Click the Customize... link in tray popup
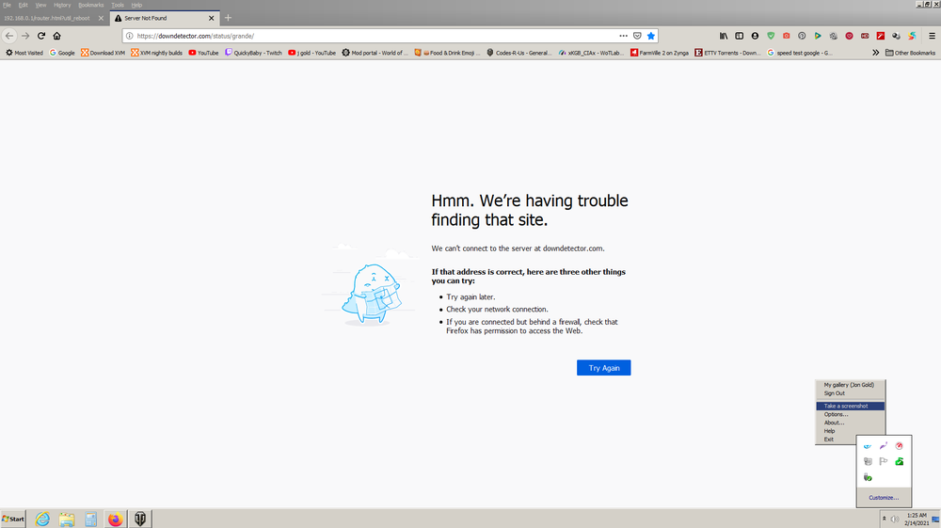The image size is (941, 528). (884, 497)
